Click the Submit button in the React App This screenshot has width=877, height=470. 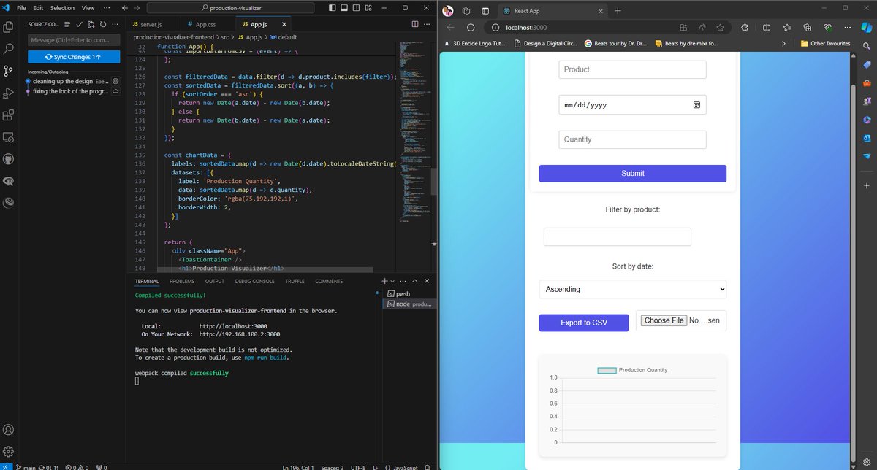632,173
